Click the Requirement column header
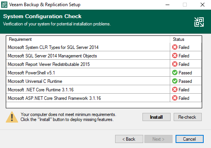The image size is (211, 148). coord(88,39)
